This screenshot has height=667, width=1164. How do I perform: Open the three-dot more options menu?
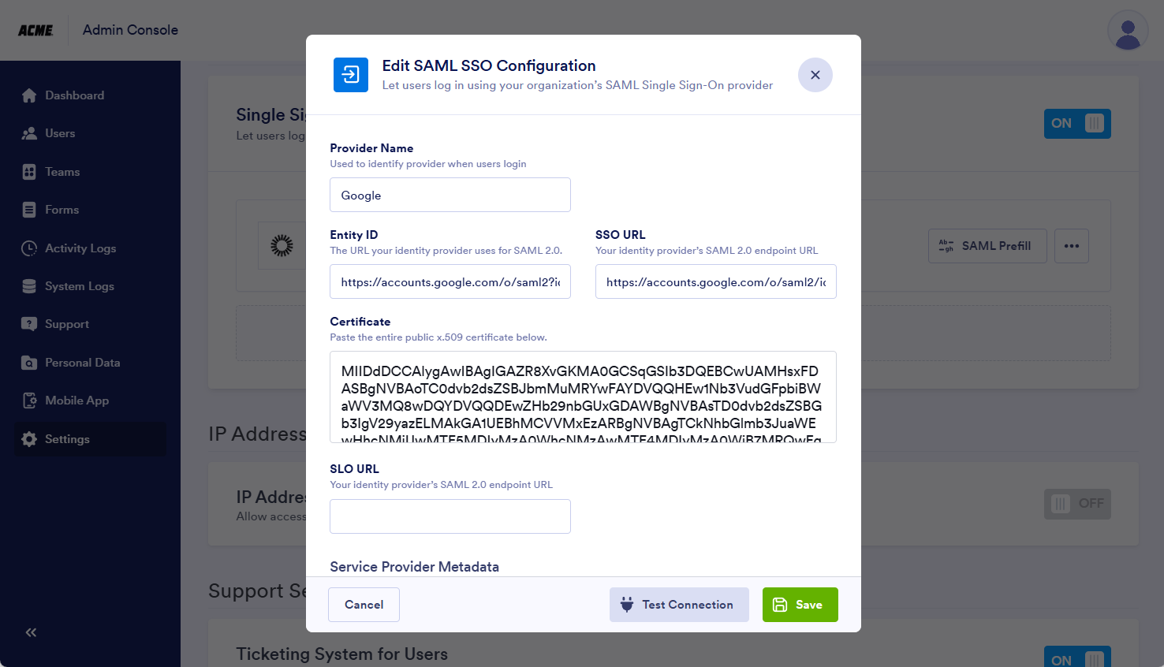click(1071, 246)
